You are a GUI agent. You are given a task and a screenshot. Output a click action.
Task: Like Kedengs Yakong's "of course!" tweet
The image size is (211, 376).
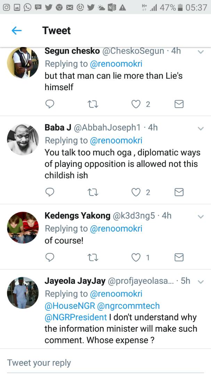pos(136,257)
